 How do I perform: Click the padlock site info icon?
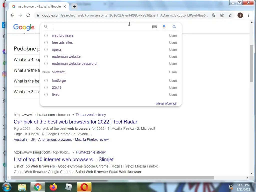(38, 15)
